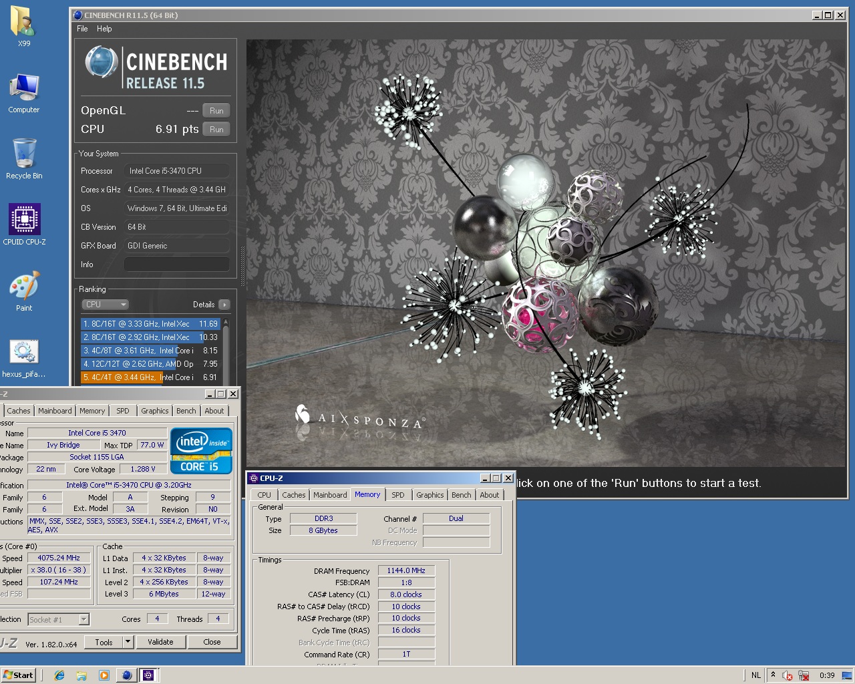Screen dimensions: 855x684
Task: Click the NL language indicator
Action: (756, 675)
